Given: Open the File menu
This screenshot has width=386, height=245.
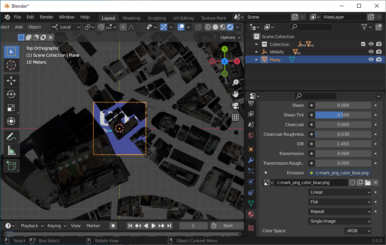Looking at the screenshot, I should [17, 17].
